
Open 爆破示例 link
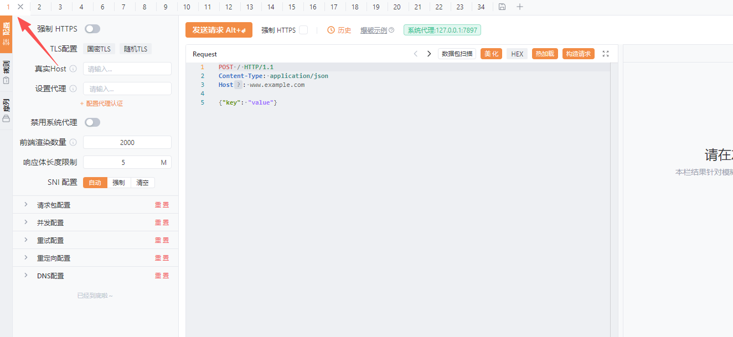374,30
